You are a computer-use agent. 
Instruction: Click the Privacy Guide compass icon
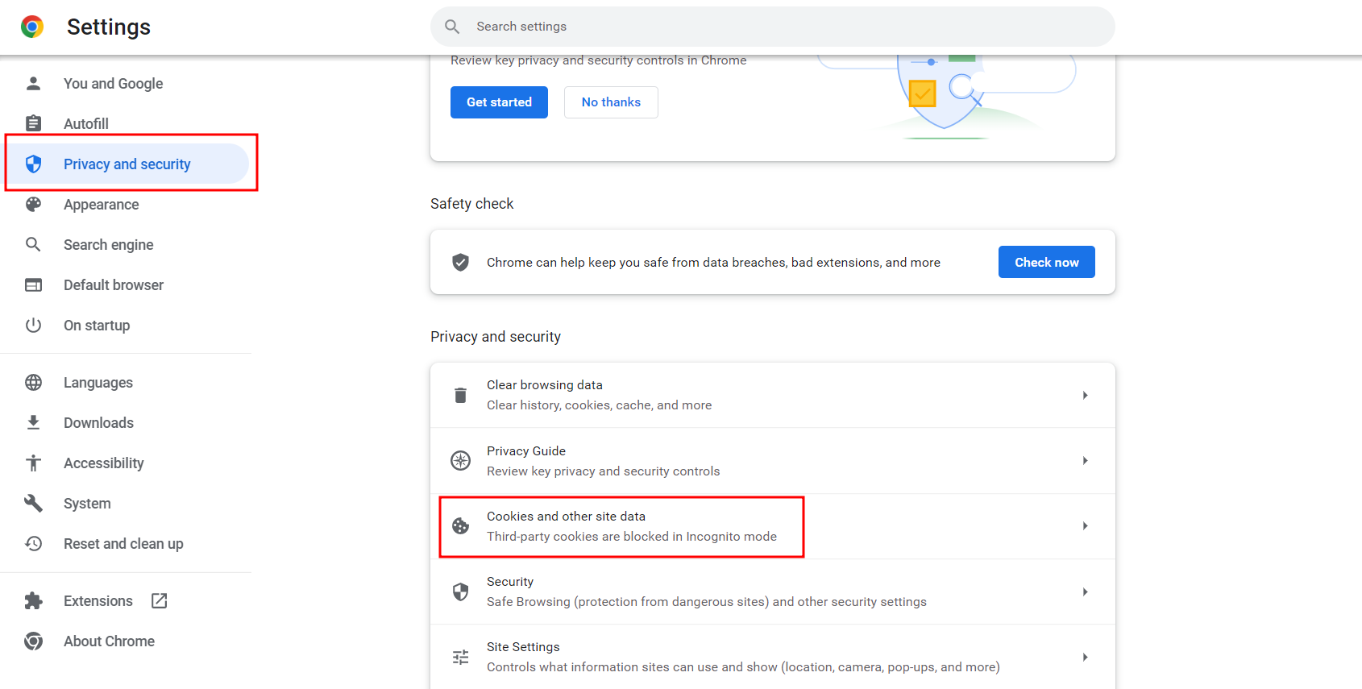click(x=460, y=460)
